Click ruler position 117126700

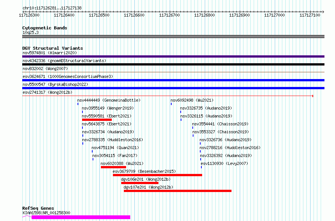[x=169, y=15]
